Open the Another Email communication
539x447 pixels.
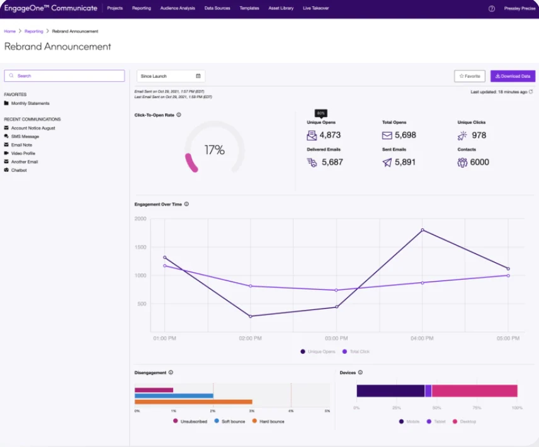(x=25, y=162)
